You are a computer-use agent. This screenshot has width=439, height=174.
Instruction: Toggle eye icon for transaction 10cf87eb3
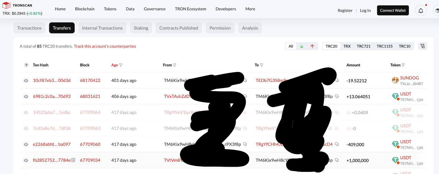coord(26,80)
